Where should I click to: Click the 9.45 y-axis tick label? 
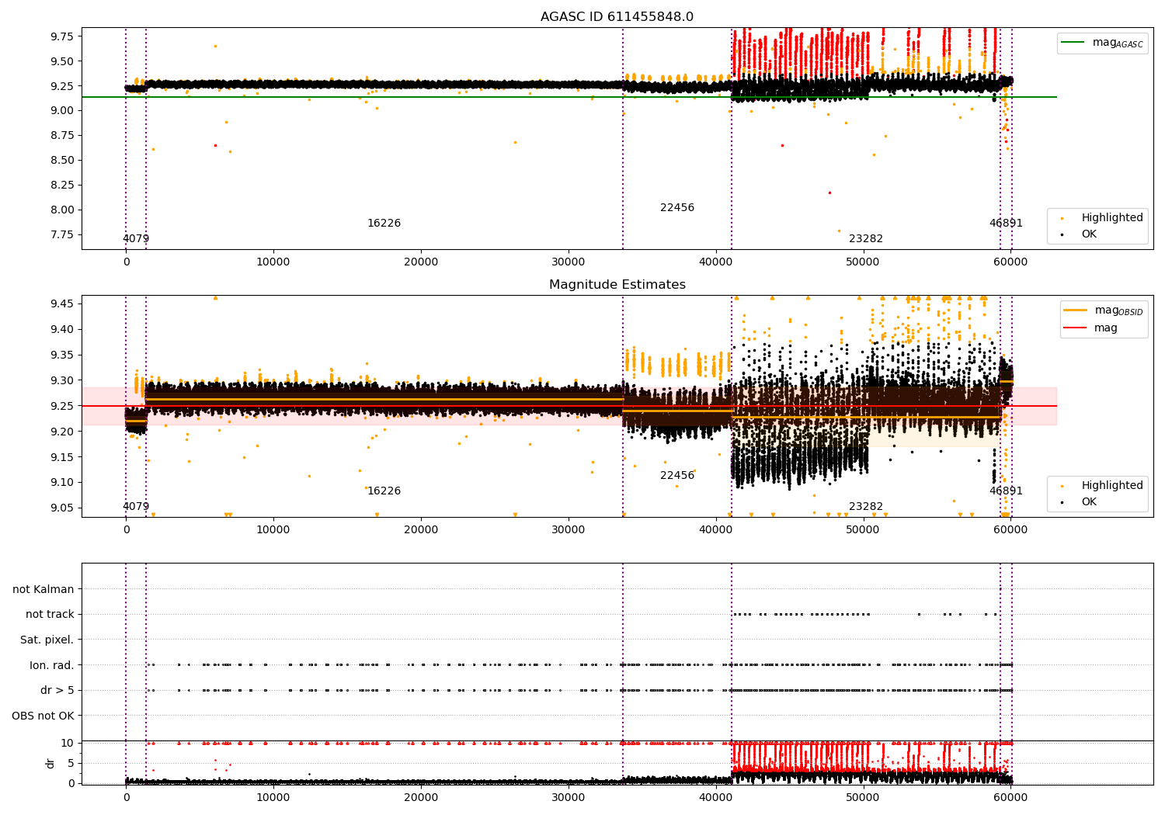click(63, 303)
